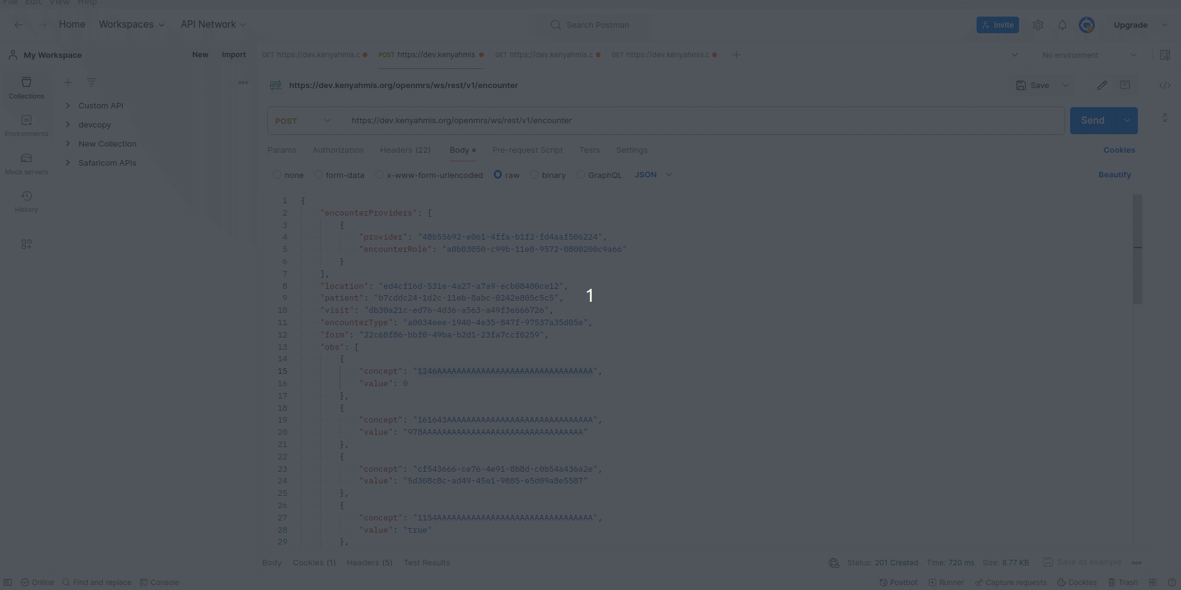Open the collections more options menu
1181x590 pixels.
(243, 83)
